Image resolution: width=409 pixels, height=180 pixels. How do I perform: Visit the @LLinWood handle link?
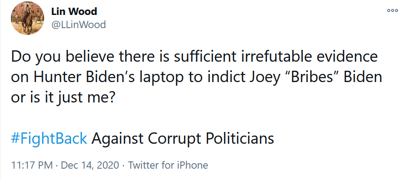click(78, 25)
